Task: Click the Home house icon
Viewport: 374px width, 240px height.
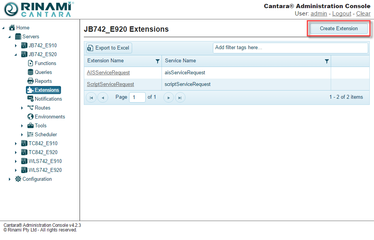Action: (12, 27)
